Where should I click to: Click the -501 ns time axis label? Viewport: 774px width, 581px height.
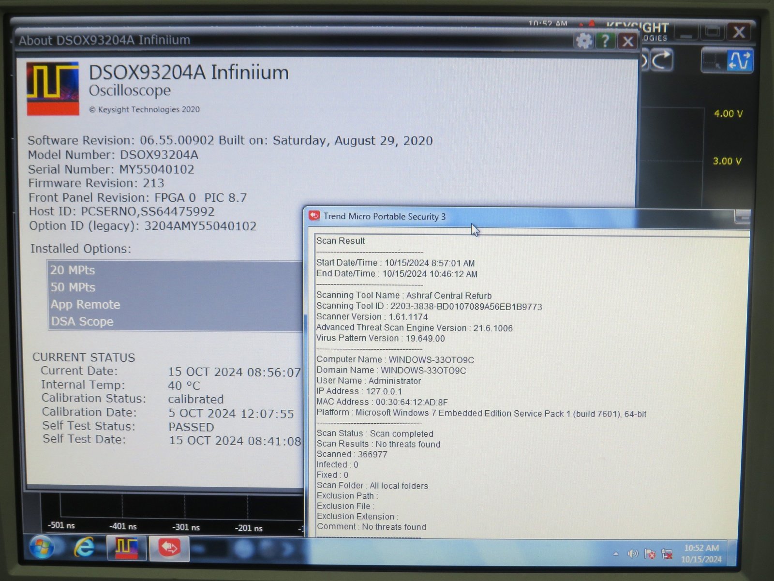pos(61,525)
